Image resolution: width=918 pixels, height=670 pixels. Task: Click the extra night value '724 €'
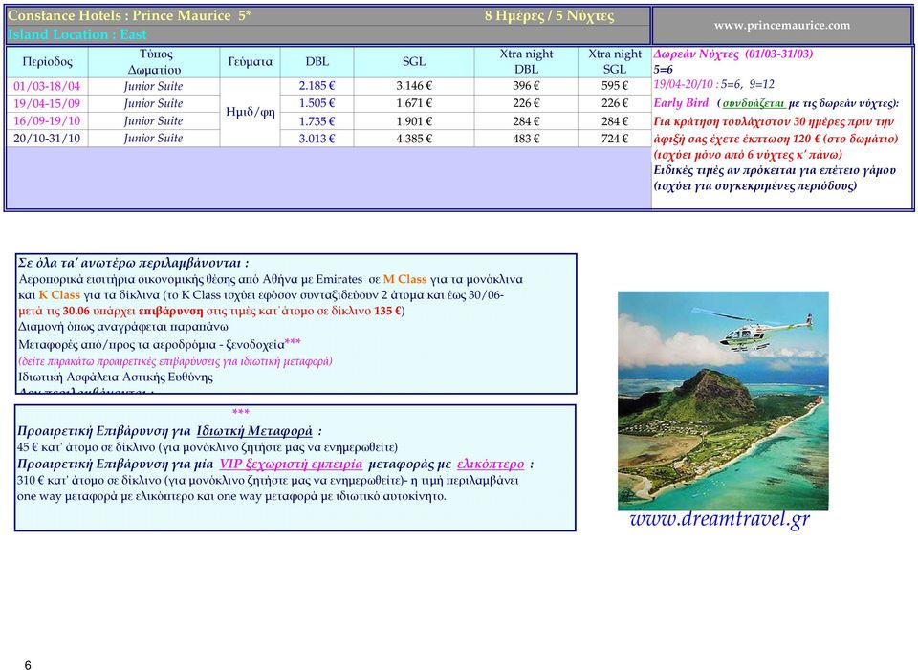pyautogui.click(x=615, y=139)
